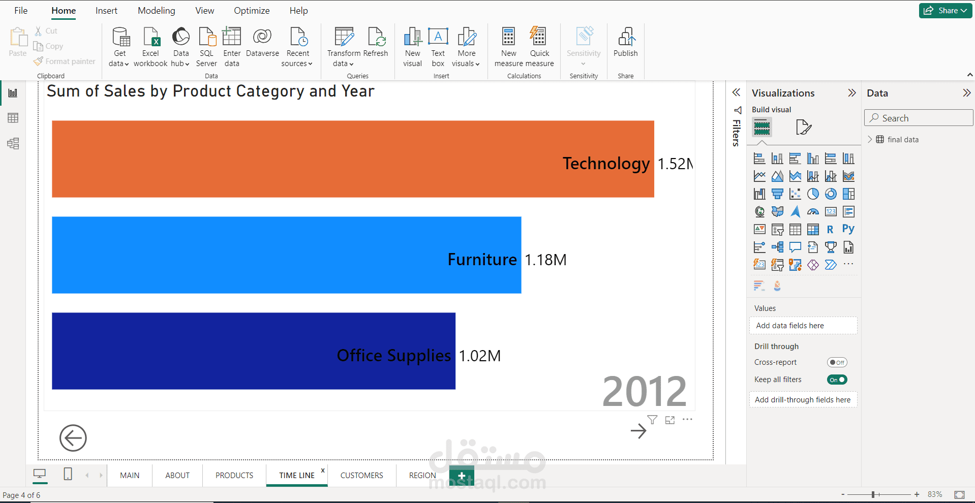975x503 pixels.
Task: Open the Data hub dropdown
Action: [180, 47]
